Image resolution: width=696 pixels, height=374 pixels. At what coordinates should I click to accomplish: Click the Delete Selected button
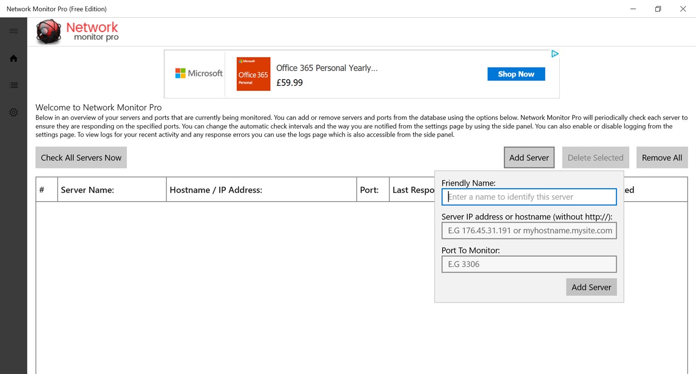(596, 157)
